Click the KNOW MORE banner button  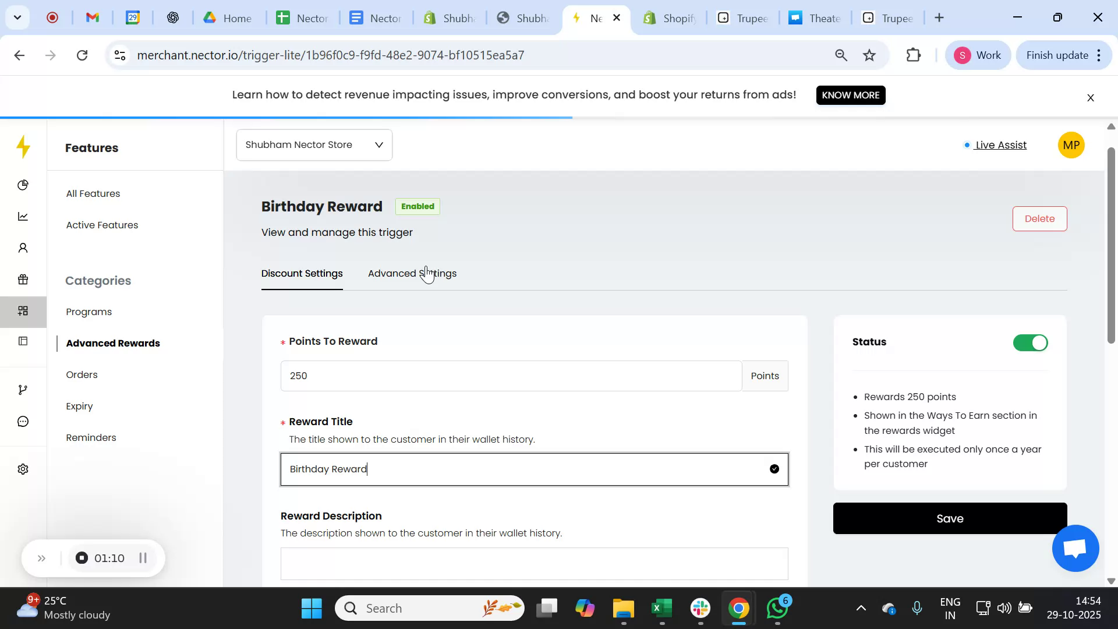[x=851, y=95]
